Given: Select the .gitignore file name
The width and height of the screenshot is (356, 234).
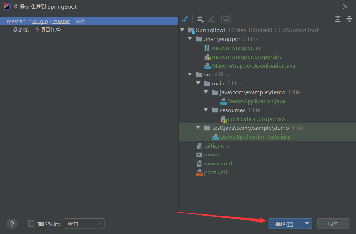Looking at the screenshot, I should [217, 146].
